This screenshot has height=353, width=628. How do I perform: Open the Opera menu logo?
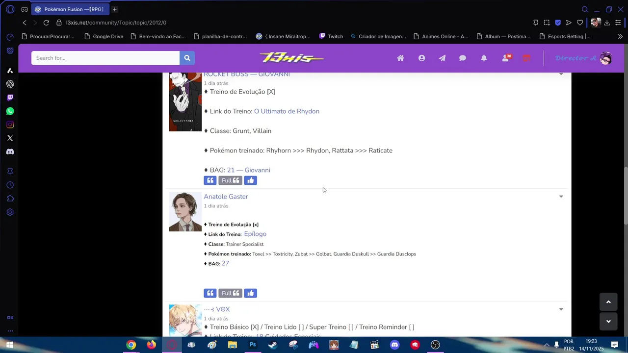(10, 9)
